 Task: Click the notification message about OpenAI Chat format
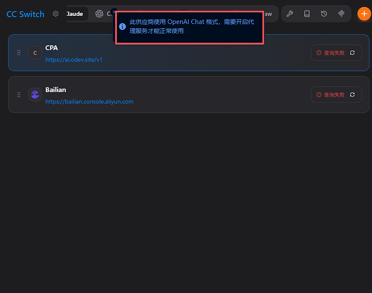click(192, 26)
